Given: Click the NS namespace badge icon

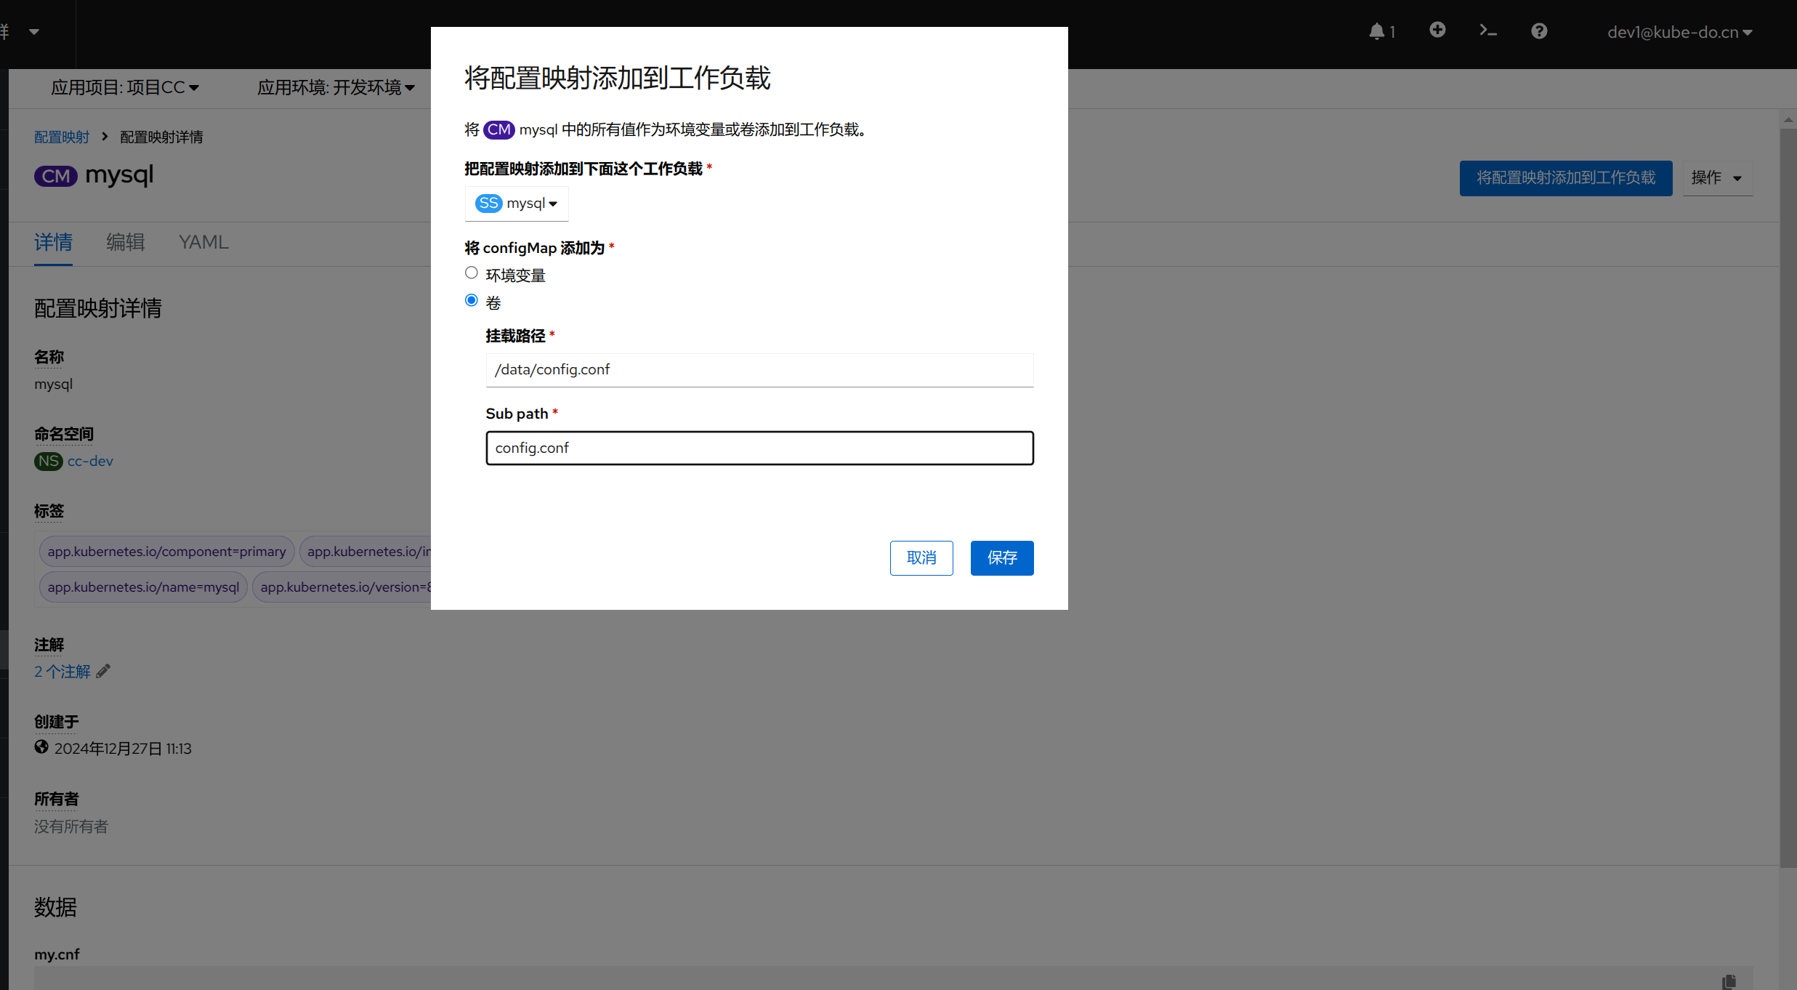Looking at the screenshot, I should pos(48,462).
